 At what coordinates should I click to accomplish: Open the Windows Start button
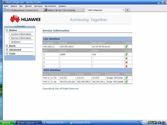[x=7, y=123]
